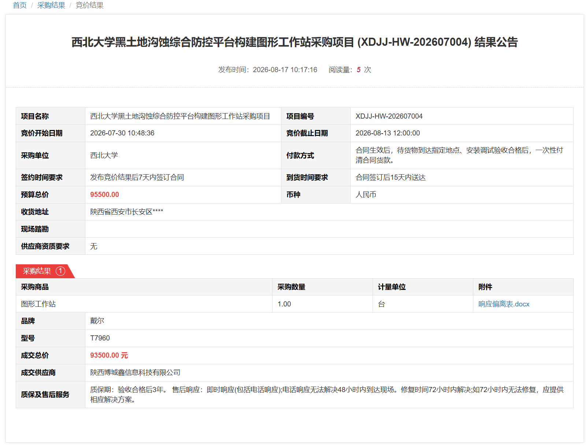Click the address 陕西省西安市长安区****
The height and width of the screenshot is (447, 588).
coord(127,212)
